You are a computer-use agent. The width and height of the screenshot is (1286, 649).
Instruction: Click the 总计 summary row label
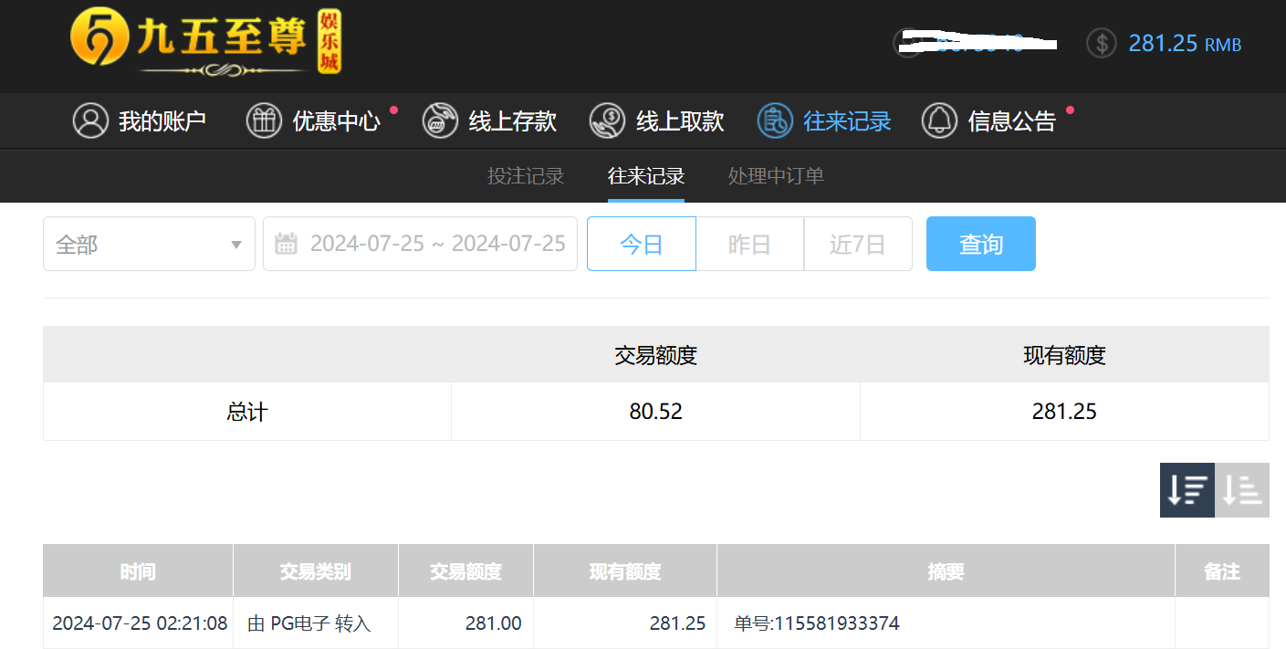click(x=247, y=412)
